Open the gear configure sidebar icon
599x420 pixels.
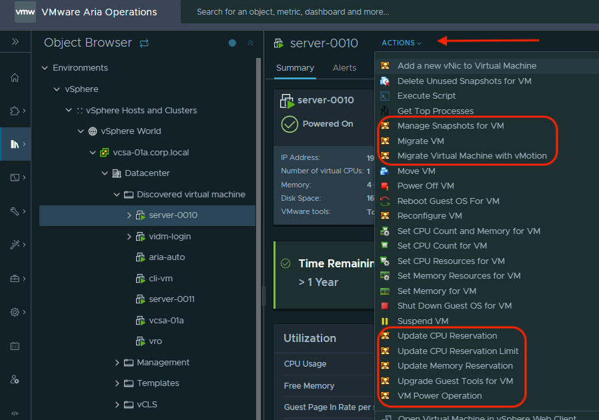pyautogui.click(x=15, y=312)
